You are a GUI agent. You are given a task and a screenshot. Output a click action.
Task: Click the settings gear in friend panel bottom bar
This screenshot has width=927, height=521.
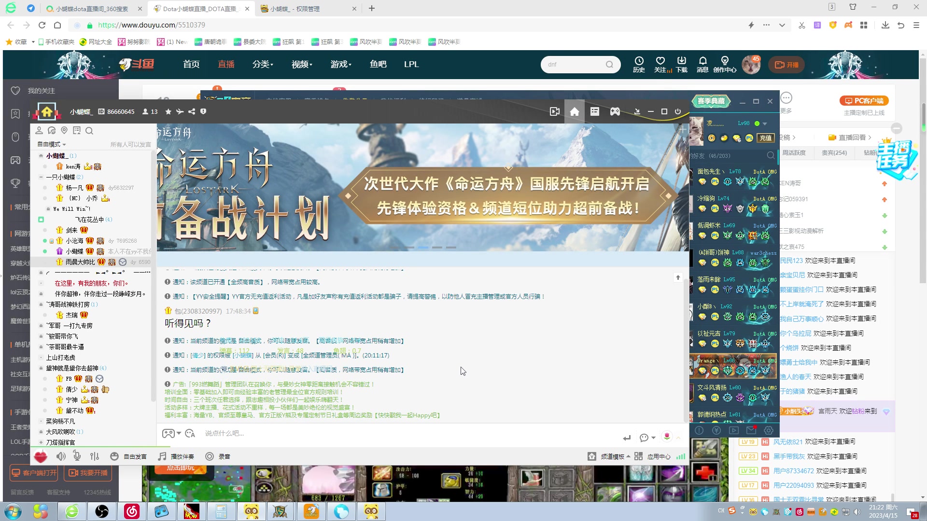[x=769, y=430]
